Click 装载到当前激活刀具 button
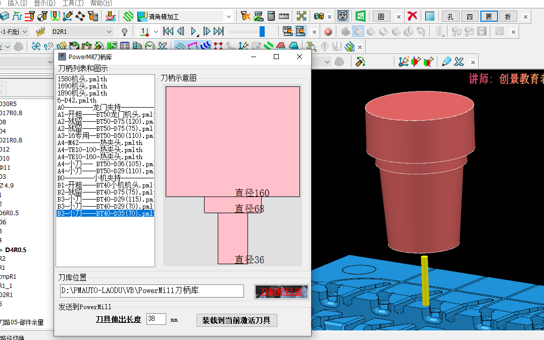The image size is (544, 340). 236,320
